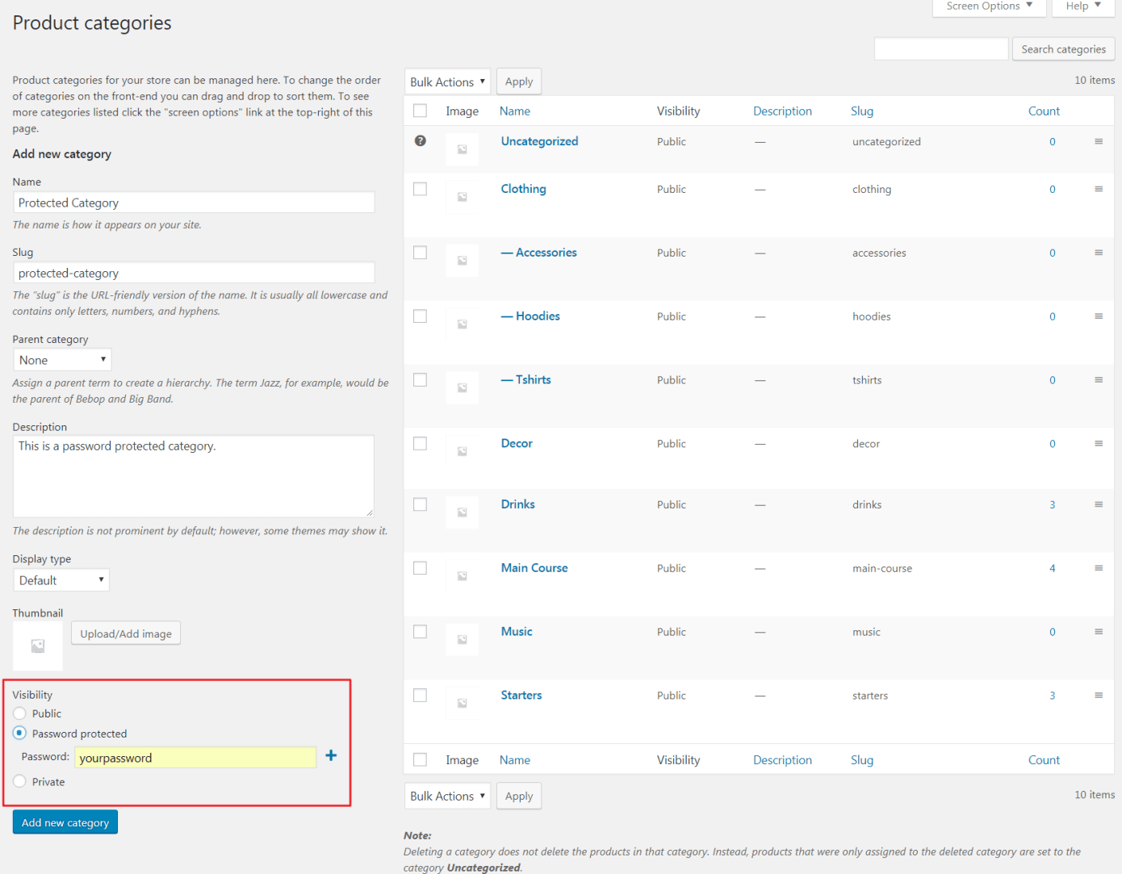This screenshot has height=874, width=1122.
Task: Click the plus icon beside the password field
Action: (331, 756)
